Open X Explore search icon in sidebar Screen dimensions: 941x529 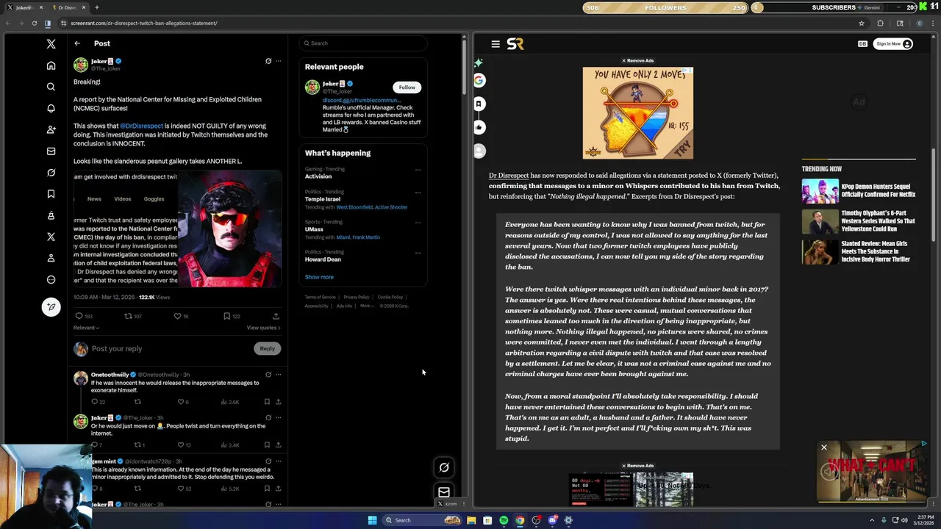point(51,87)
